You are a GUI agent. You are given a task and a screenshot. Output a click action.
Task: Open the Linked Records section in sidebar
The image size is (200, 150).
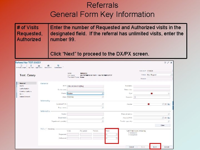click(x=25, y=97)
